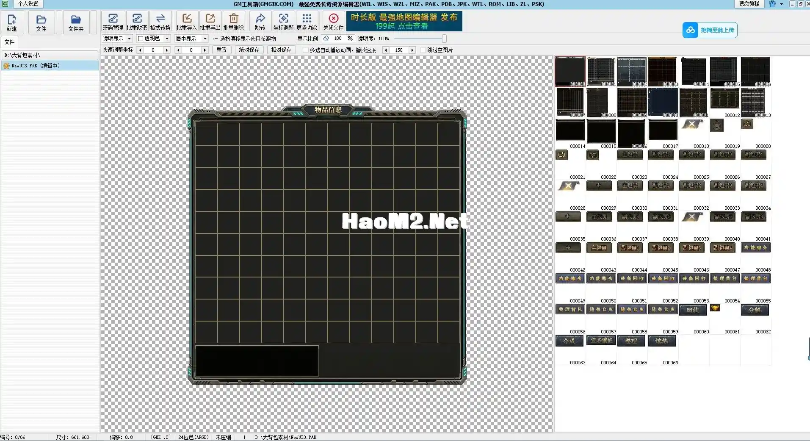
Task: Open 视频教程 video tutorial
Action: pos(749,3)
